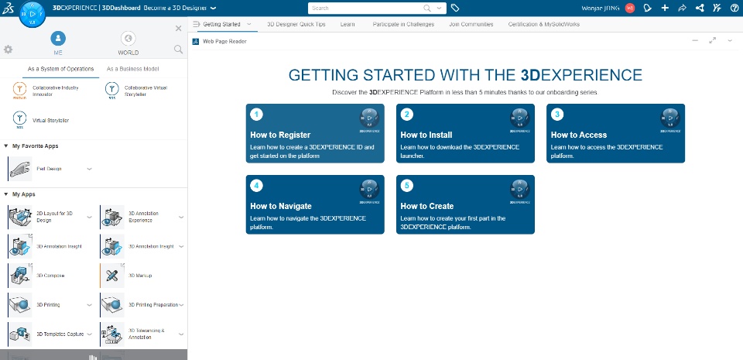Click the Web Page Reader widget icon
Viewport: 743px width, 360px height.
point(195,41)
